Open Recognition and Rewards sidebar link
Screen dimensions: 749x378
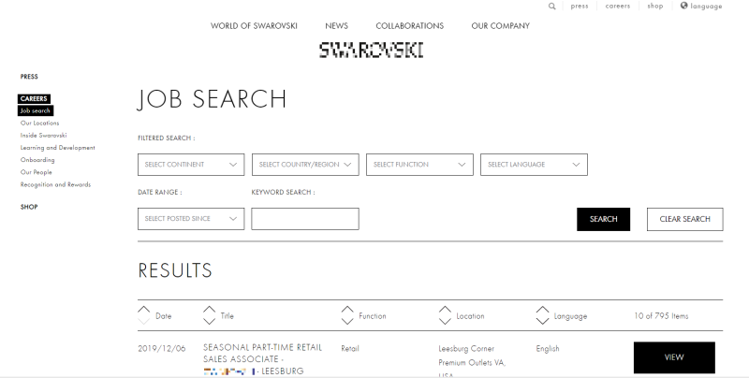pos(55,184)
